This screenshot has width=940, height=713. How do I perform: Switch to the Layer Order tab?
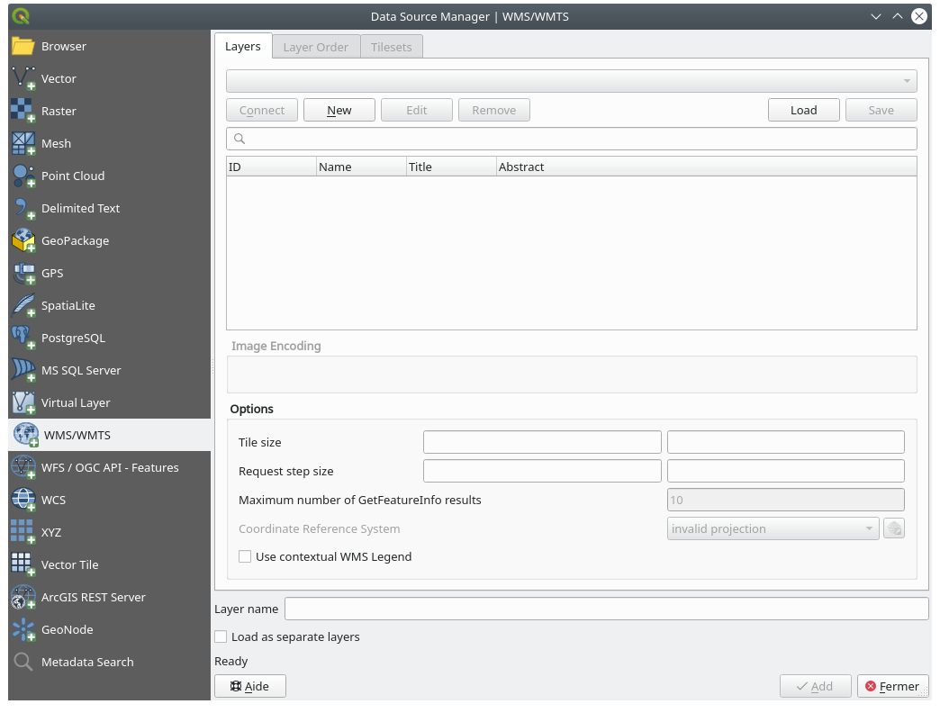point(315,47)
